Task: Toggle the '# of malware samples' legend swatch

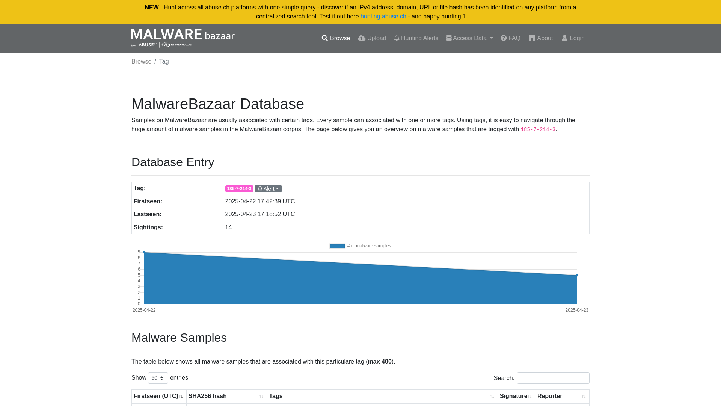Action: coord(337,246)
